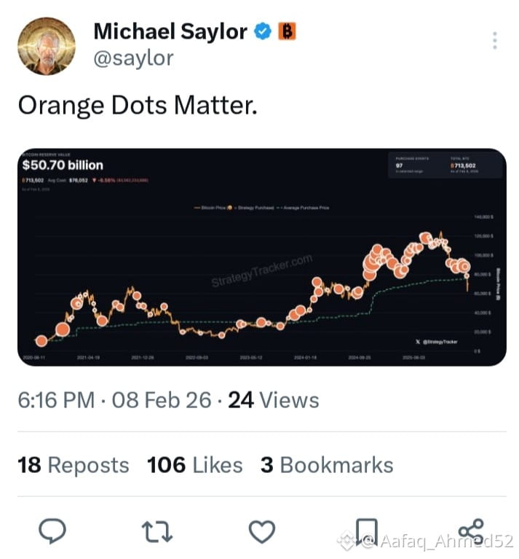This screenshot has height=559, width=519.
Task: Click the 6:16 PM 08 Feb 26 timestamp
Action: (114, 399)
